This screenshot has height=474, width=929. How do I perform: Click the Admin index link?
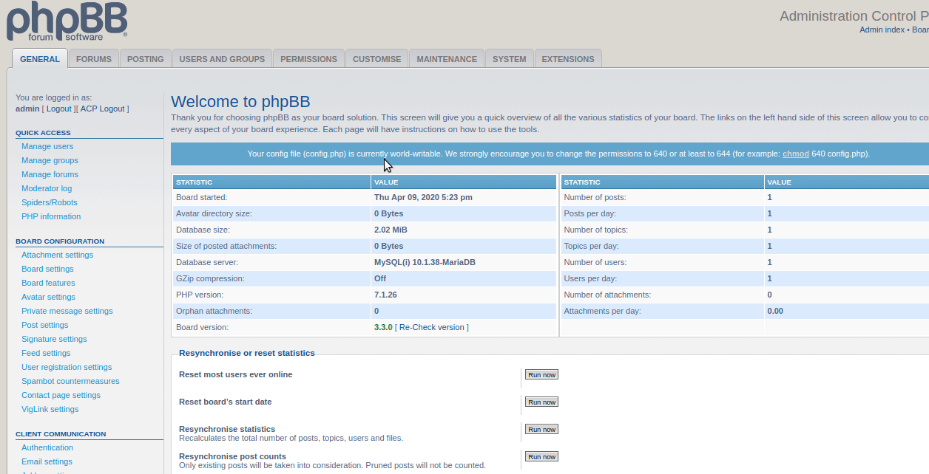[x=882, y=30]
